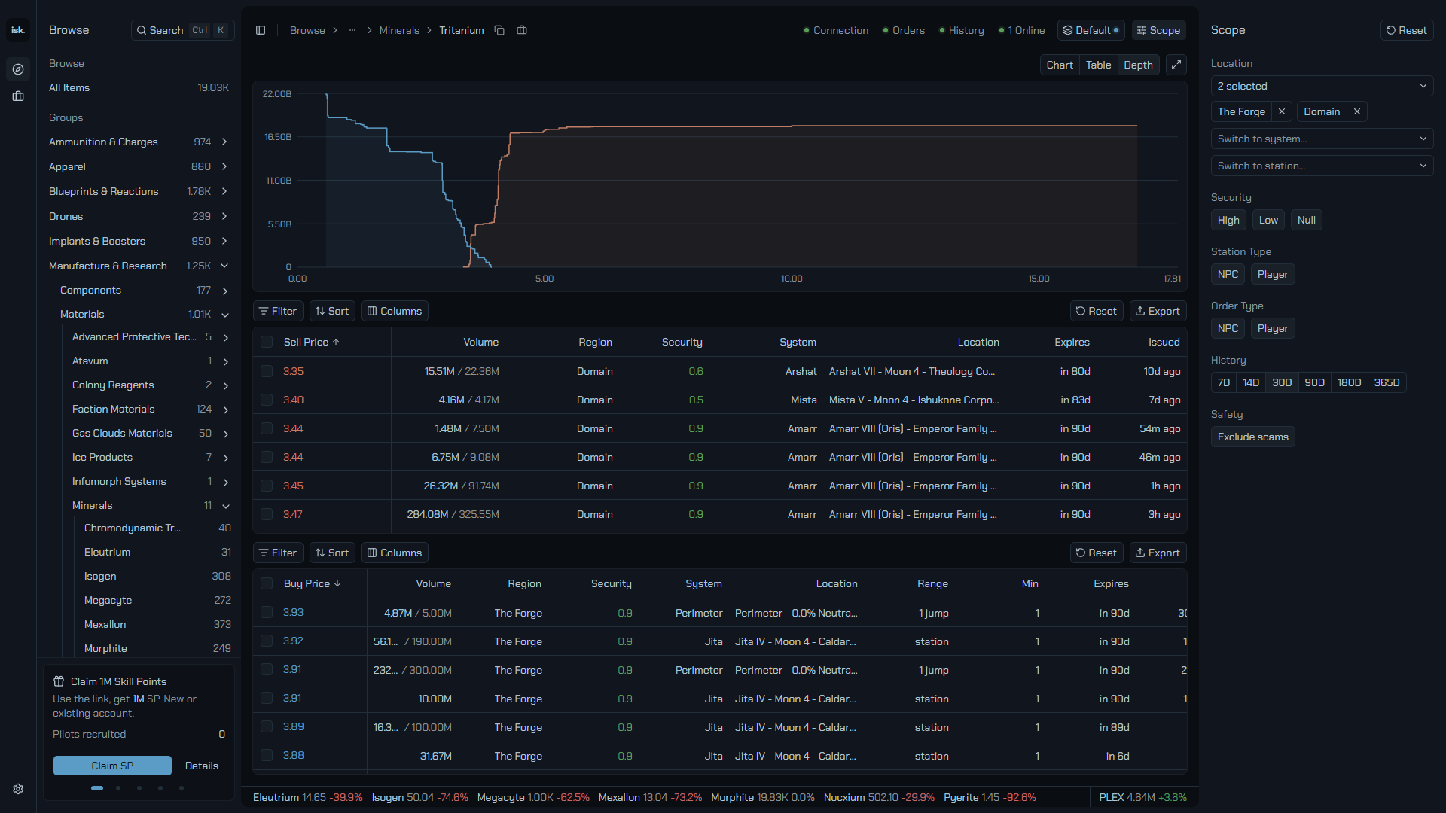Toggle Exclude scams safety filter
The image size is (1446, 813).
pos(1253,437)
